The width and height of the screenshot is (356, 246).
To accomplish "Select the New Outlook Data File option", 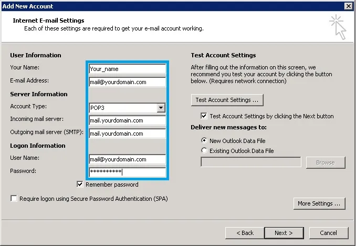I will point(204,141).
